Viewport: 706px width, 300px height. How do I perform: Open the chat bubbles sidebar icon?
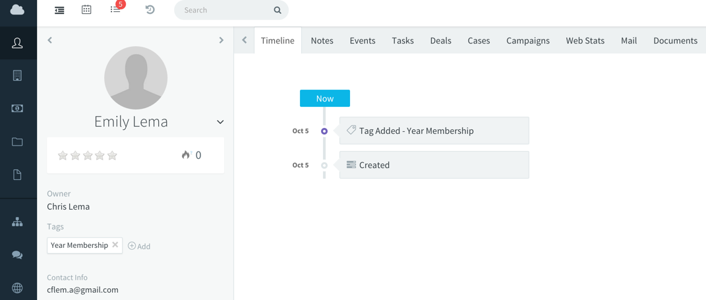click(17, 255)
